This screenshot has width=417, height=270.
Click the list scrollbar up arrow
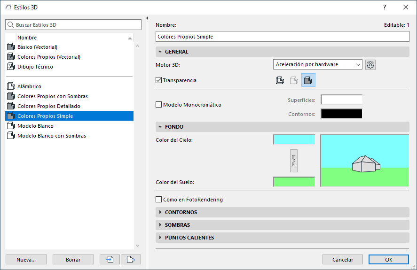137,46
